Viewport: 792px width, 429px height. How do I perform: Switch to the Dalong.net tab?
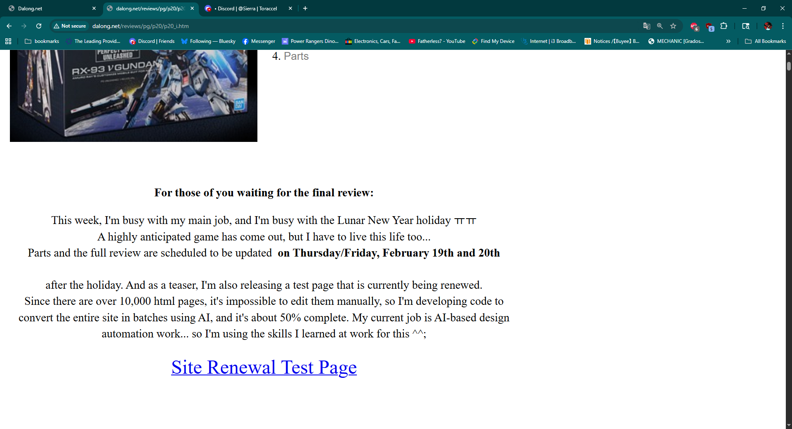click(49, 8)
